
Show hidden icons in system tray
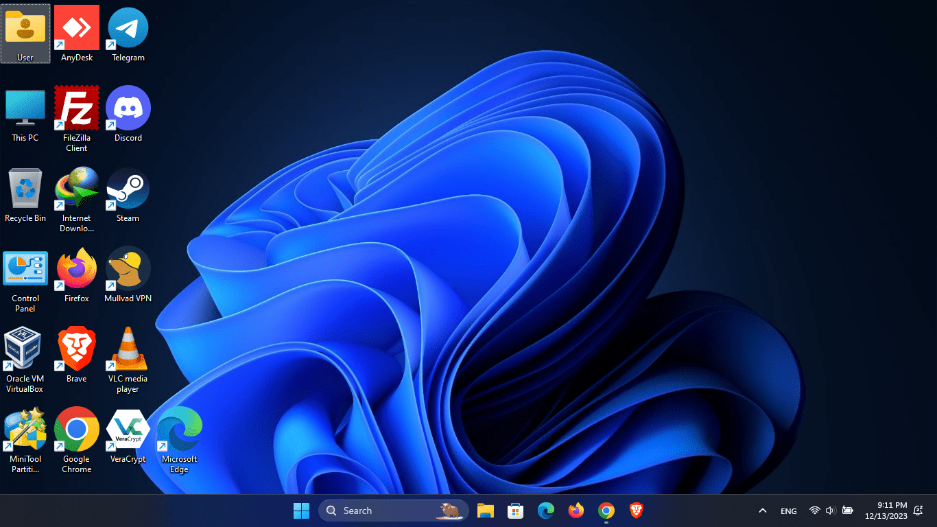[x=762, y=511]
